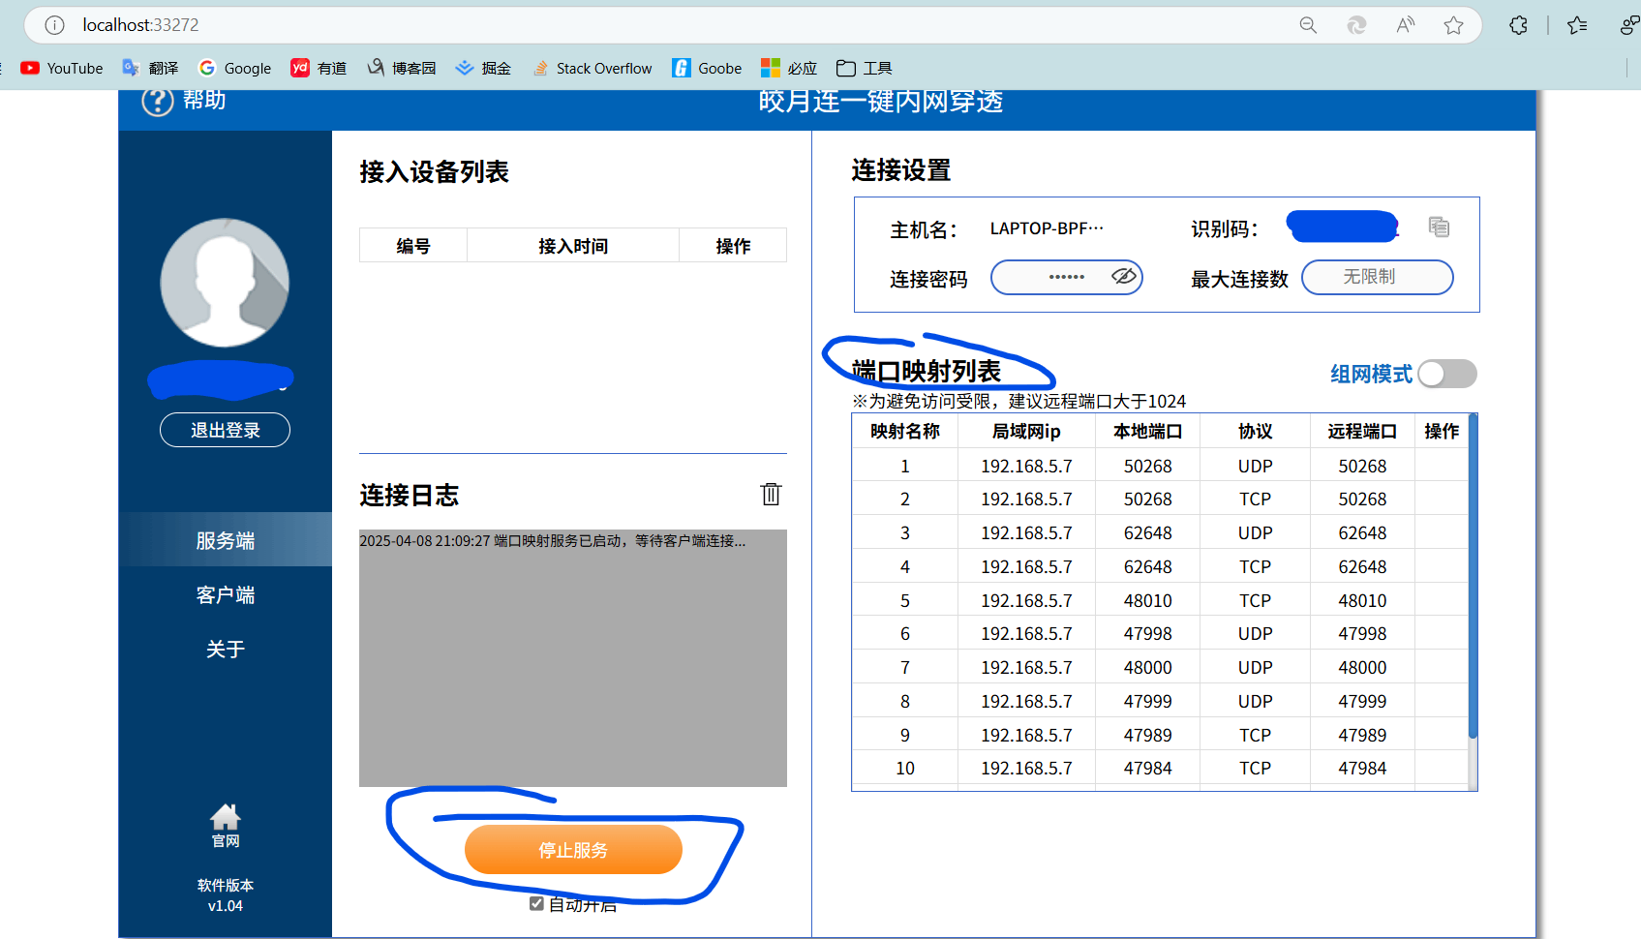Open browser extensions puzzle icon
The image size is (1641, 939).
(x=1518, y=25)
